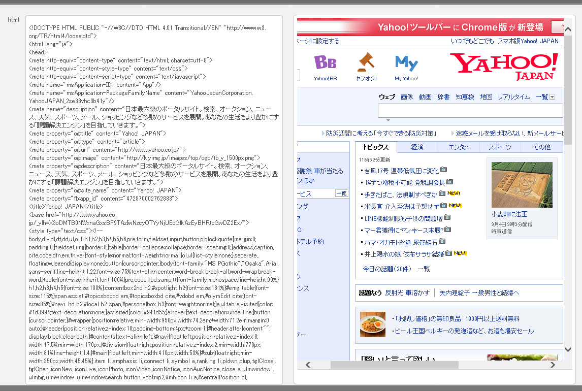This screenshot has width=582, height=391.
Task: Click camera icon beside LINE機能制限 headline
Action: click(447, 217)
